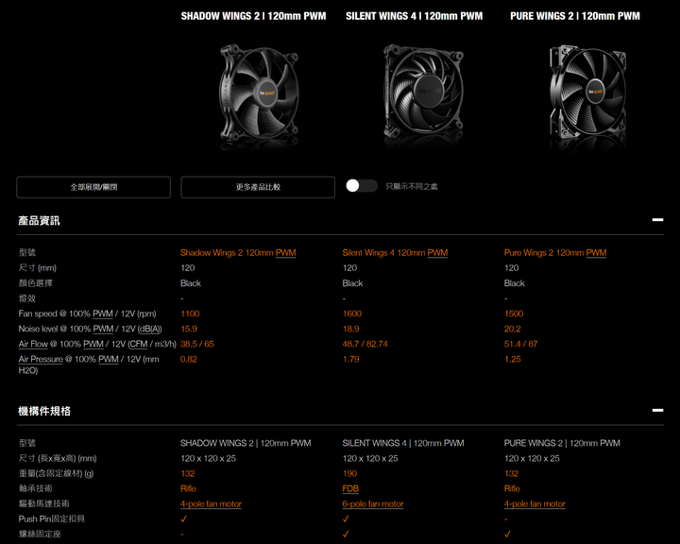The height and width of the screenshot is (544, 680).
Task: Select the 18.9 noise level value
Action: [x=350, y=329]
